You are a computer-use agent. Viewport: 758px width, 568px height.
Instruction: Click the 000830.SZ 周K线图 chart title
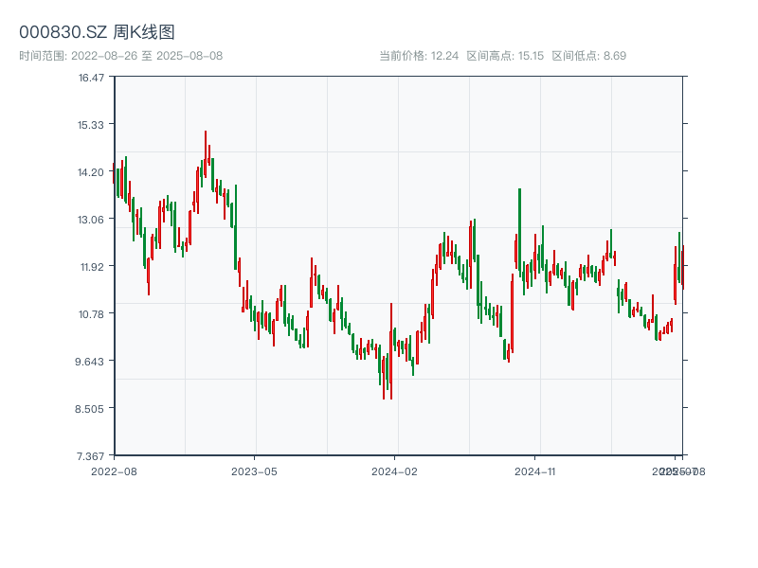(97, 33)
